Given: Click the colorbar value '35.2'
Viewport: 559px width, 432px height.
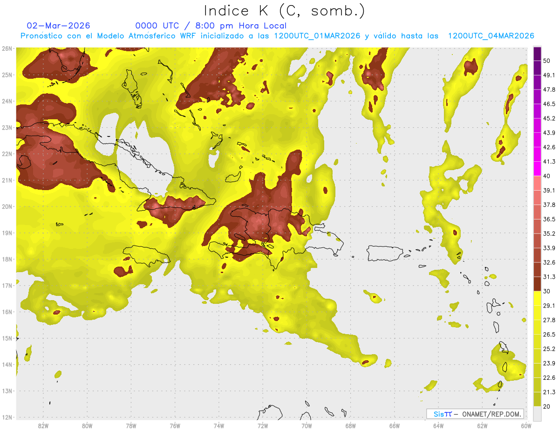Looking at the screenshot, I should (x=549, y=233).
